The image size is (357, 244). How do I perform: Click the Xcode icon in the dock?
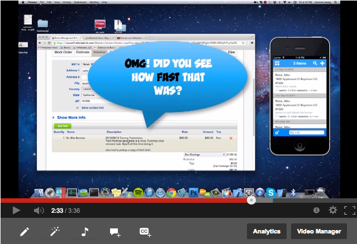point(238,193)
